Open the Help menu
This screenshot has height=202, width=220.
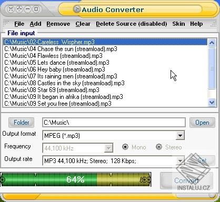pos(196,24)
